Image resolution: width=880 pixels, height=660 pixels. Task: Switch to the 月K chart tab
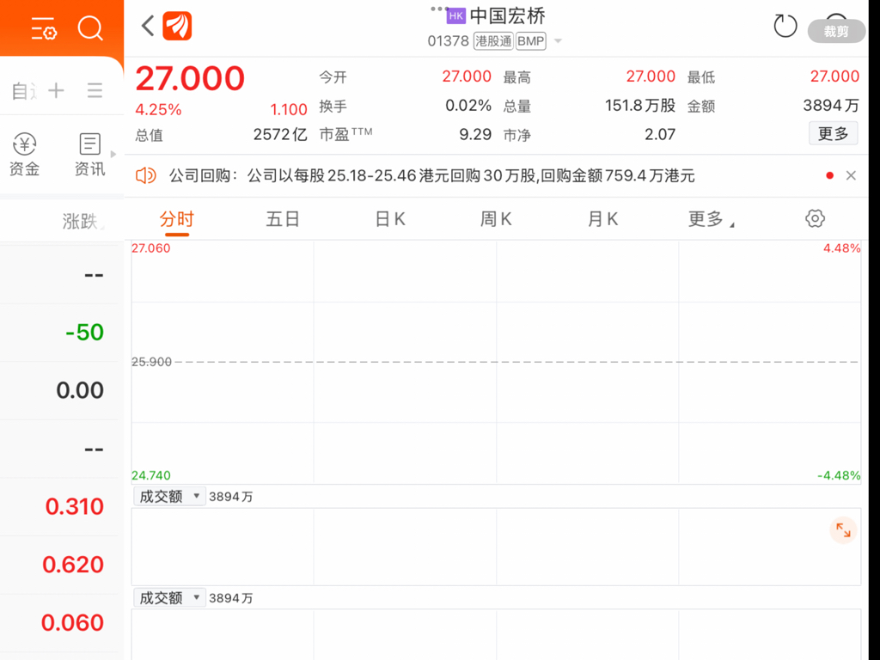coord(602,219)
